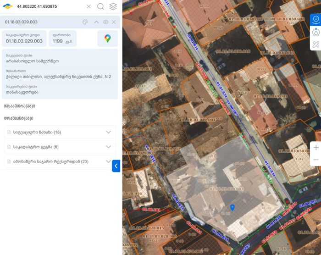This screenshot has height=255, width=321.
Task: Click cadastral code value 01.18.03.029.003
Action: pyautogui.click(x=24, y=41)
